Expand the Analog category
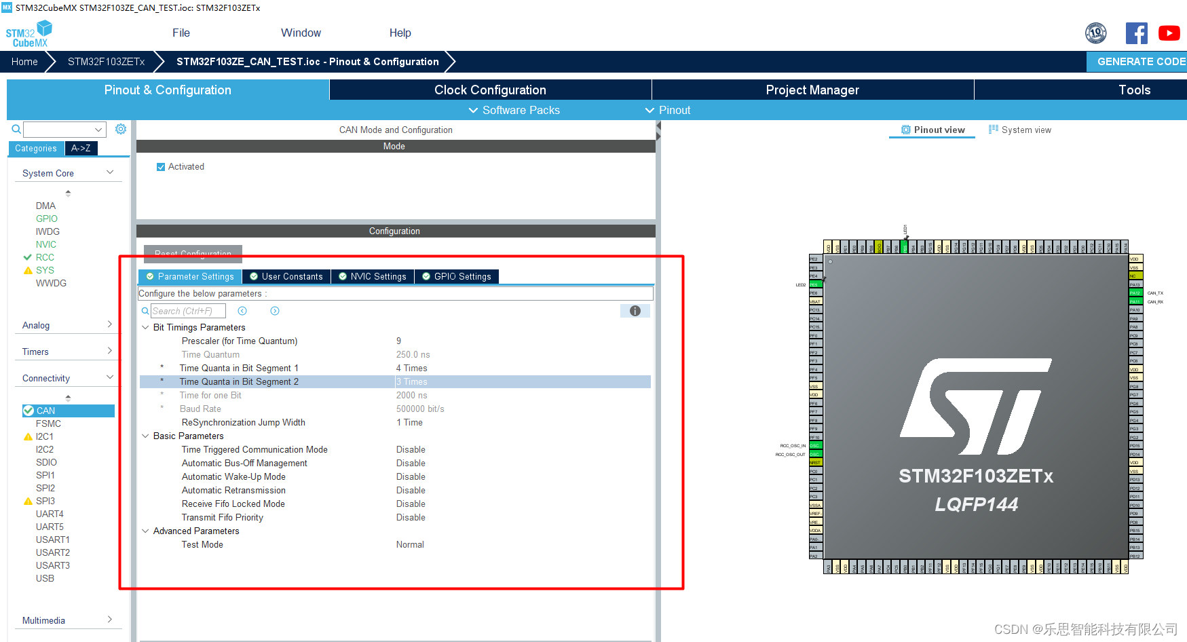 click(x=110, y=324)
